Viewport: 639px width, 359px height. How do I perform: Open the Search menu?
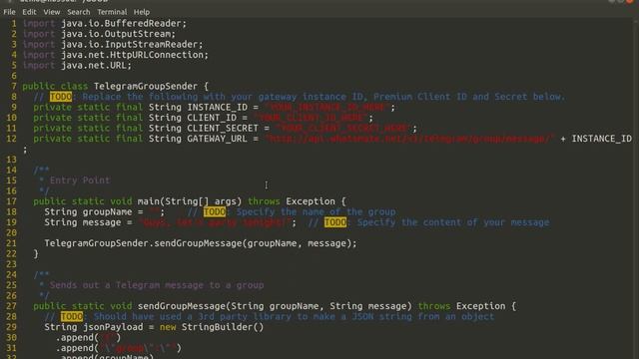click(x=79, y=12)
